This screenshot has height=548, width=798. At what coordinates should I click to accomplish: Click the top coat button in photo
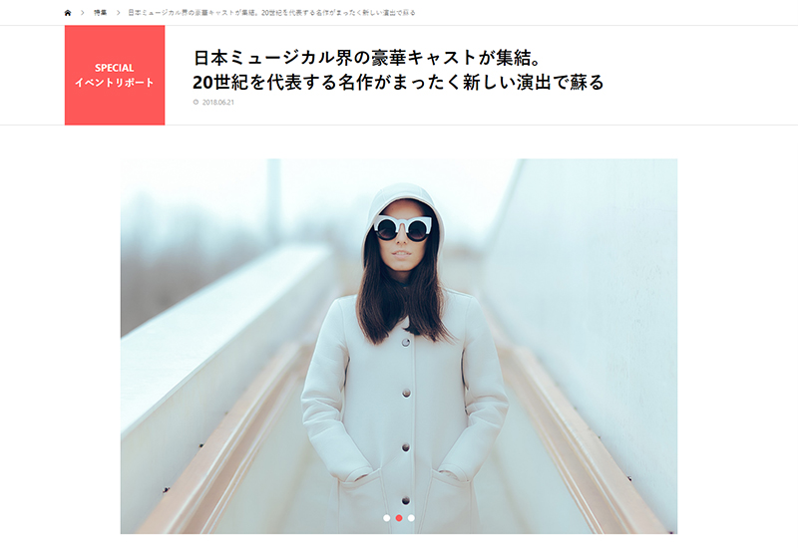[x=406, y=343]
